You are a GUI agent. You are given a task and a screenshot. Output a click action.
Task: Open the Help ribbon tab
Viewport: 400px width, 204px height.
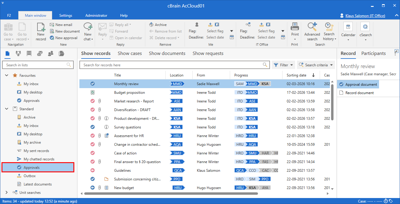(124, 16)
